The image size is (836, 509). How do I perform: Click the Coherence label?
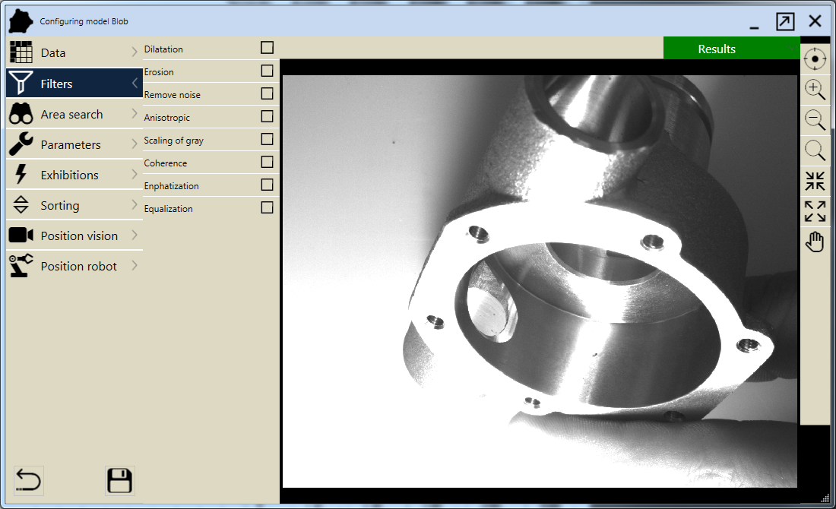(165, 163)
